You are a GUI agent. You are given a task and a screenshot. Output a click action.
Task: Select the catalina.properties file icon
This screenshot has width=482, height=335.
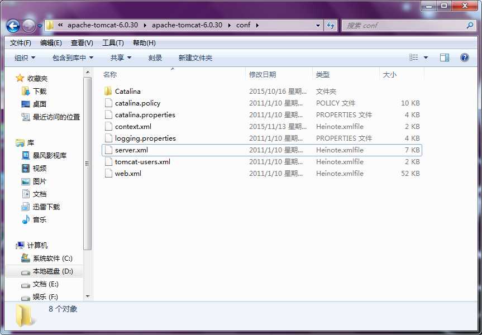click(x=108, y=114)
